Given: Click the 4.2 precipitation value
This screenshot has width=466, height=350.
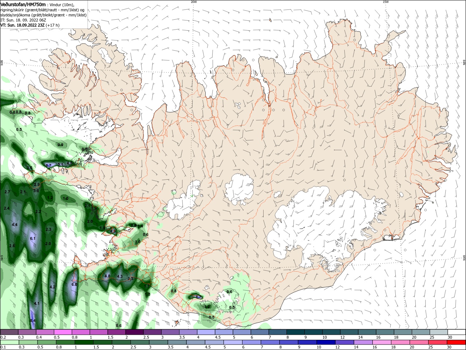Looking at the screenshot, I should [52, 287].
